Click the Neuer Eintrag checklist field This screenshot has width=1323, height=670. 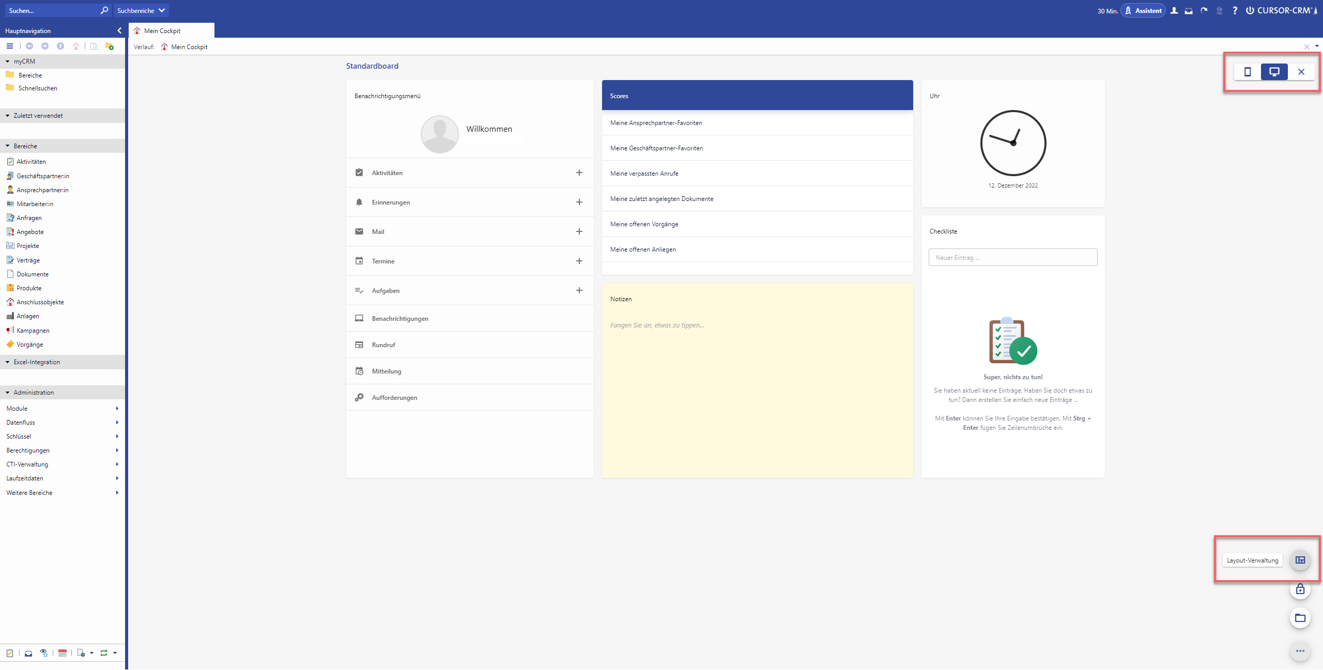click(x=1012, y=257)
